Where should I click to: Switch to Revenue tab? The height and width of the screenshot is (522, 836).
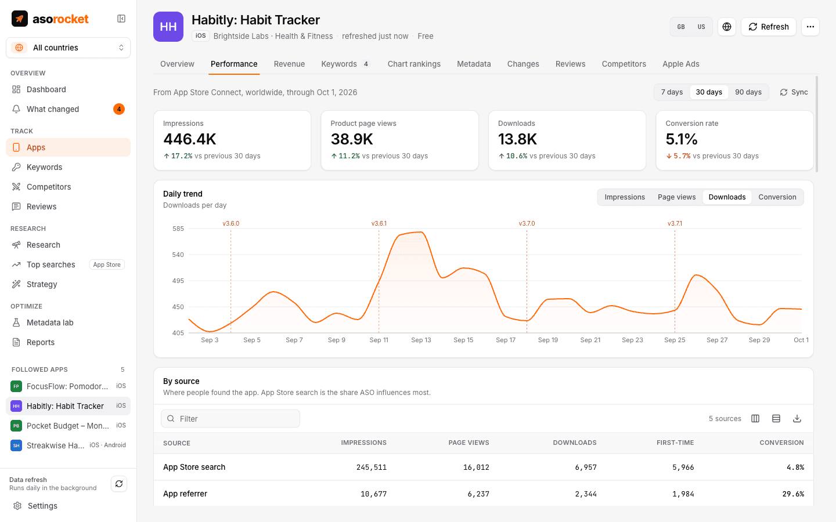289,64
